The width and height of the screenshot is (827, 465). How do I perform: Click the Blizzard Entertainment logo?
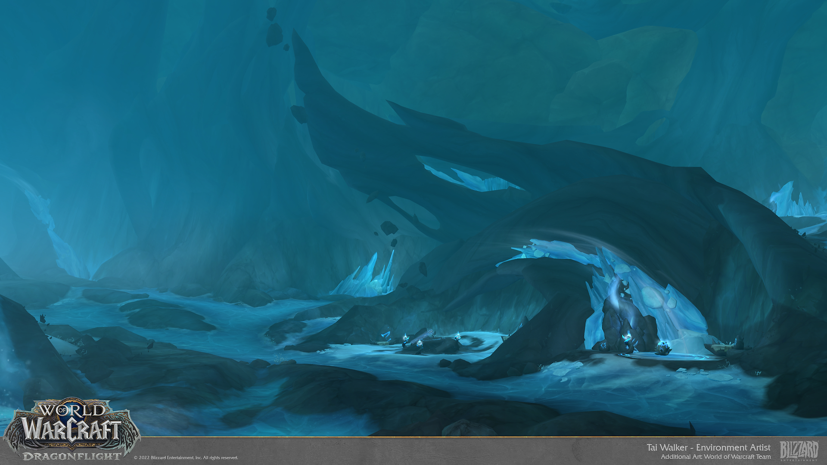coord(799,451)
